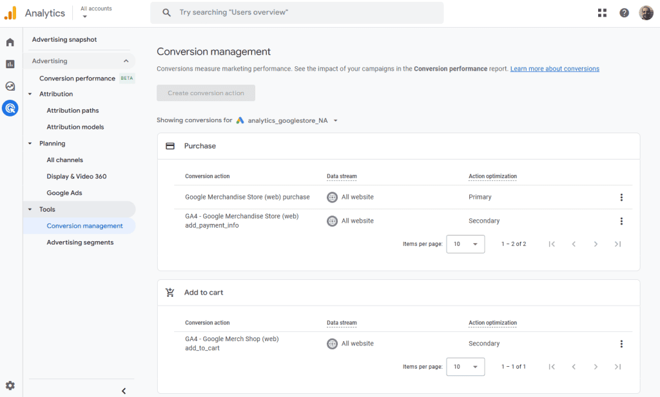Collapse the Advertising section in sidebar
Viewport: 660px width, 397px height.
126,61
